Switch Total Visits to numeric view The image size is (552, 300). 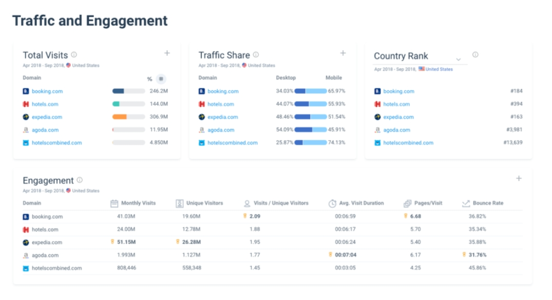click(x=161, y=78)
